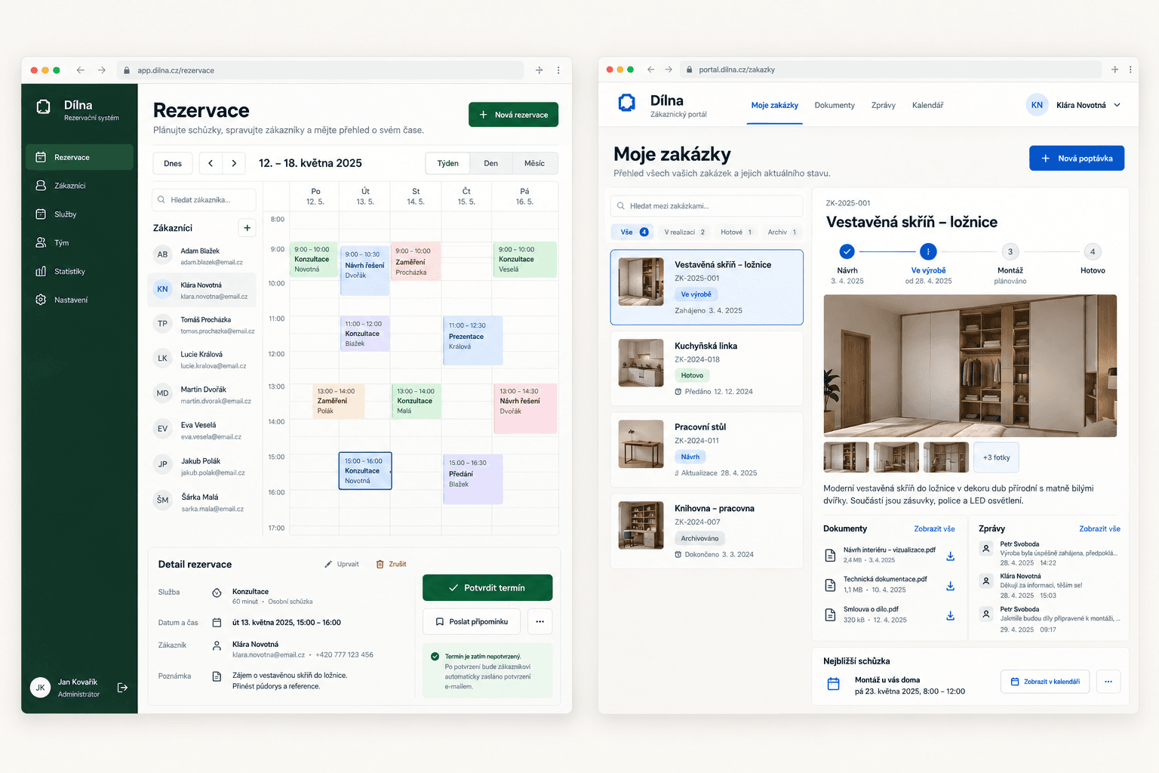Image resolution: width=1159 pixels, height=773 pixels.
Task: Switch calendar to Měsíc view
Action: [x=534, y=163]
